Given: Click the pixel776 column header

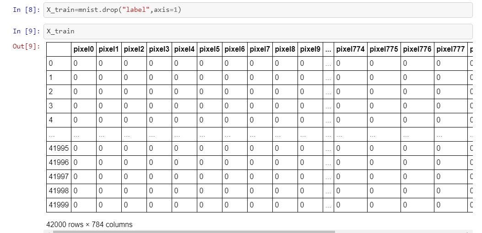Looking at the screenshot, I should click(x=417, y=49).
